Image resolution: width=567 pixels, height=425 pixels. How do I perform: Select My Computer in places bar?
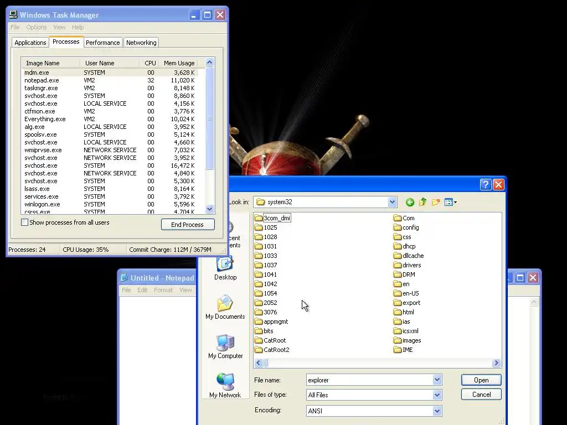pyautogui.click(x=225, y=346)
